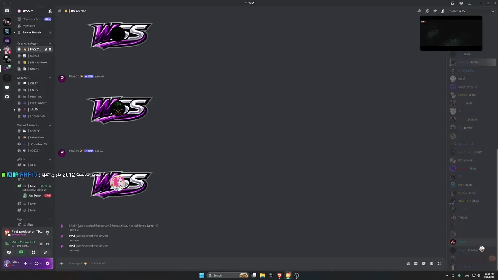The image size is (498, 280).
Task: Open notification settings bell icon
Action: 427,11
